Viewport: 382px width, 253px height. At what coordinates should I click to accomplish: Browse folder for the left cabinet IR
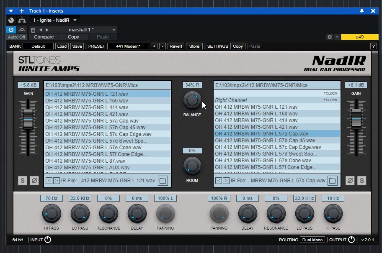(x=163, y=181)
